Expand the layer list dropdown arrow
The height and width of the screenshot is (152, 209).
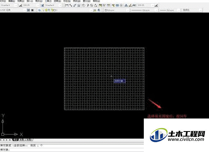pos(91,10)
